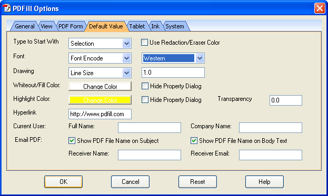The width and height of the screenshot is (328, 196).
Task: Close the PDFill Options dialog
Action: coord(320,8)
